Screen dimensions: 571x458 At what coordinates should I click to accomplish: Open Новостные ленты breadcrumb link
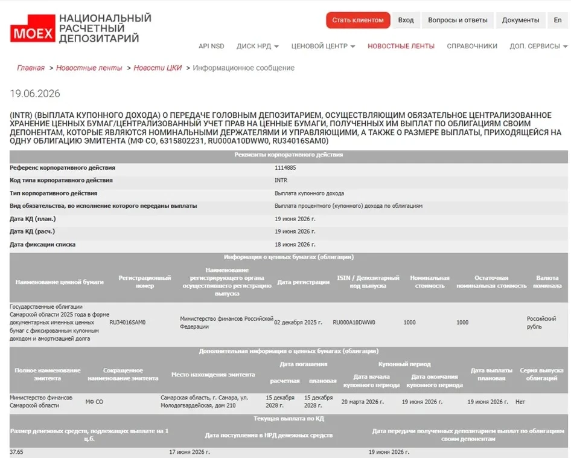89,68
